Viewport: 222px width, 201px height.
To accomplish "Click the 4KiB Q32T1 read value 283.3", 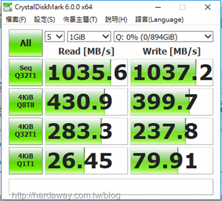I will 86,131.
